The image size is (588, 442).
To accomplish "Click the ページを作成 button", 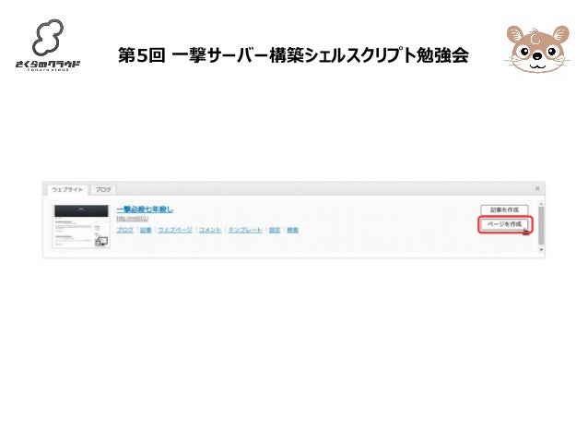I will (x=505, y=224).
